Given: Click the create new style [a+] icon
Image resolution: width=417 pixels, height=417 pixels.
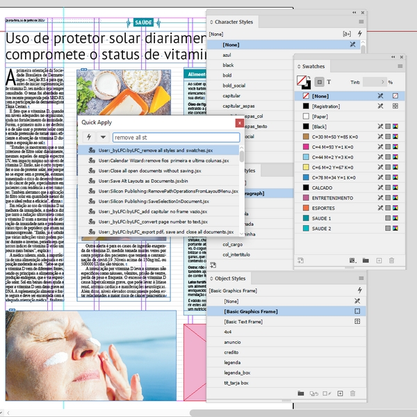Looking at the screenshot, I should pyautogui.click(x=347, y=34).
